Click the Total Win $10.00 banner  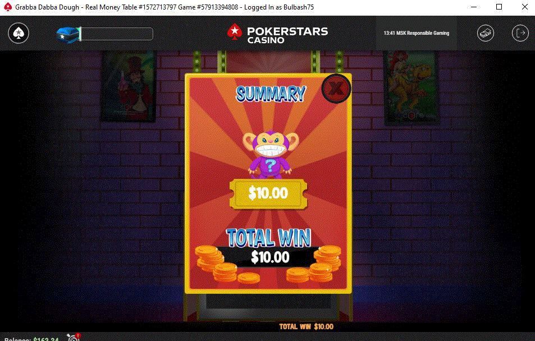[269, 257]
